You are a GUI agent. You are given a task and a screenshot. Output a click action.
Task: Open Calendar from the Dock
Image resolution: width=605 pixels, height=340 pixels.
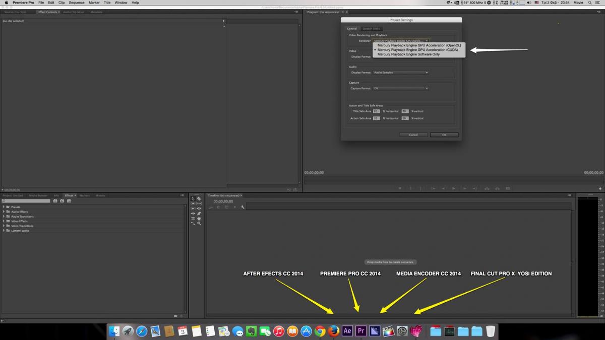click(182, 331)
